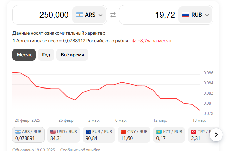Select the EUR / RUB pair chip
Image resolution: width=230 pixels, height=151 pixels.
(x=99, y=135)
